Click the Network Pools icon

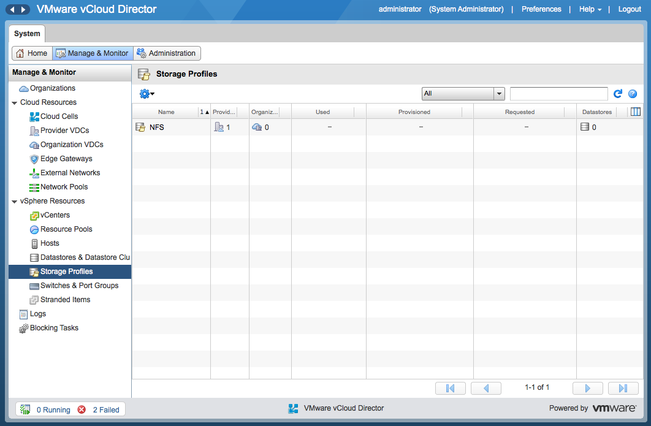coord(34,188)
